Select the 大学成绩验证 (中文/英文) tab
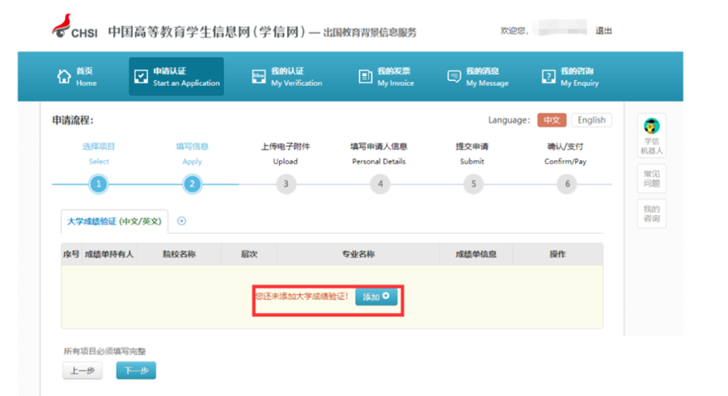The height and width of the screenshot is (396, 728). point(114,221)
